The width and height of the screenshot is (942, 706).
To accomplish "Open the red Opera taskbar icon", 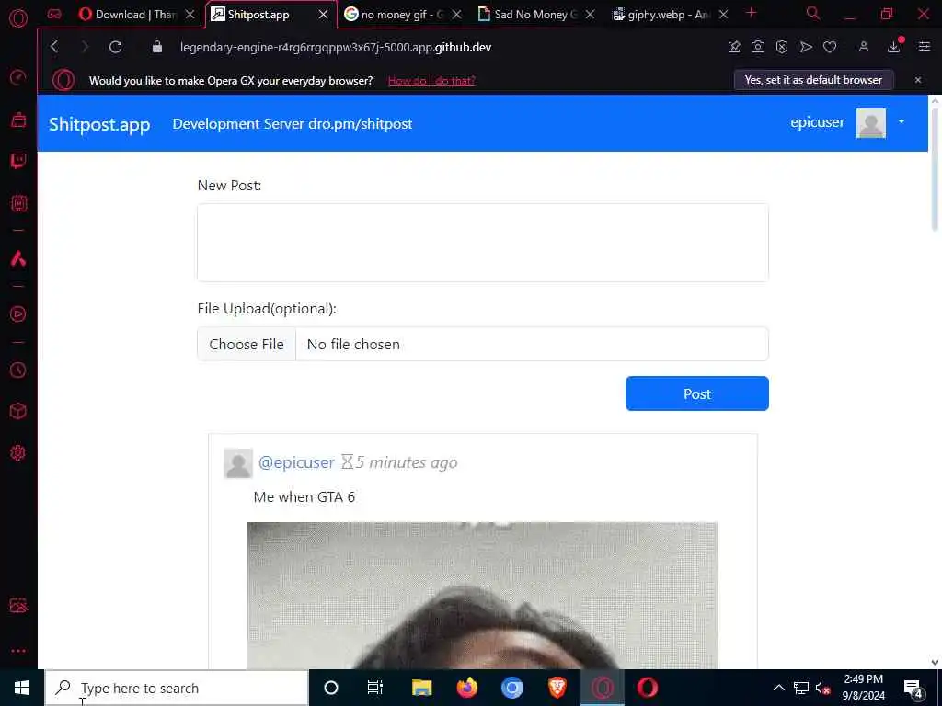I will pyautogui.click(x=647, y=688).
